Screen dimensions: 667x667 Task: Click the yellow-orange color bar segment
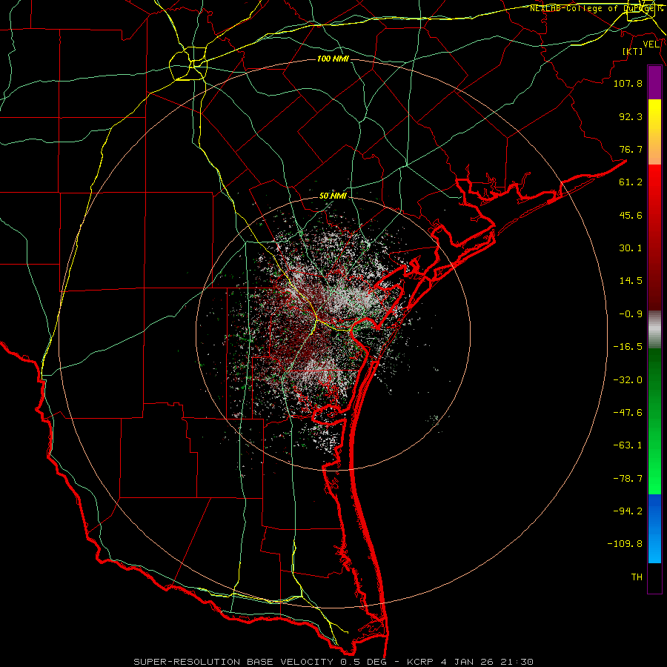point(654,132)
